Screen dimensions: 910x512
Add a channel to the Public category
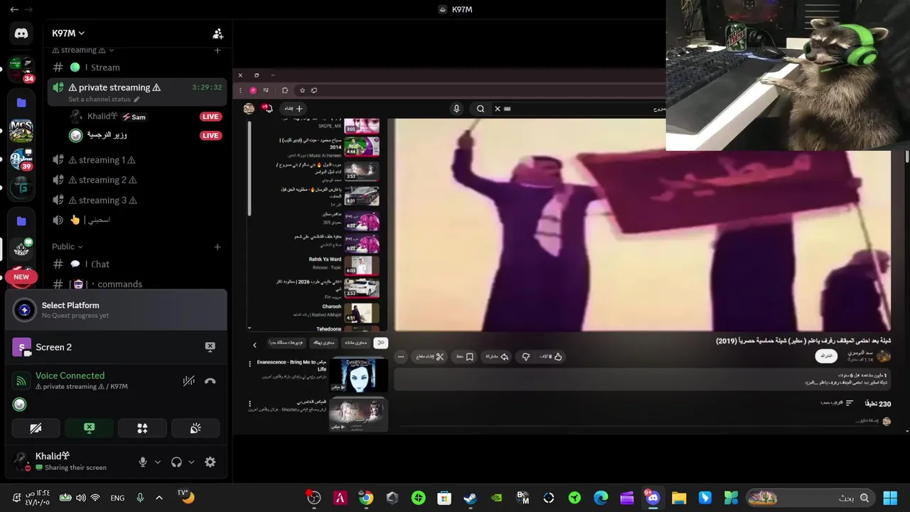[218, 247]
